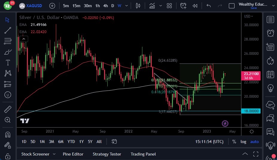
Task: Pick the text annotation tool
Action: pyautogui.click(x=8, y=63)
